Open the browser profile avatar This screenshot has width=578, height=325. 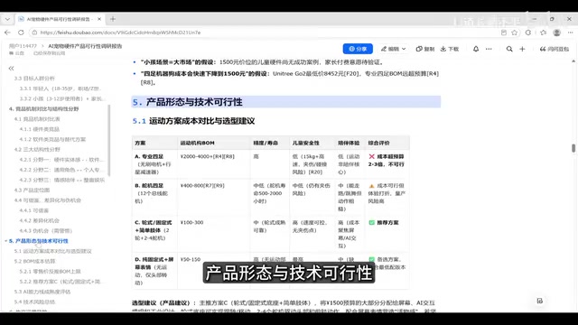tap(557, 32)
